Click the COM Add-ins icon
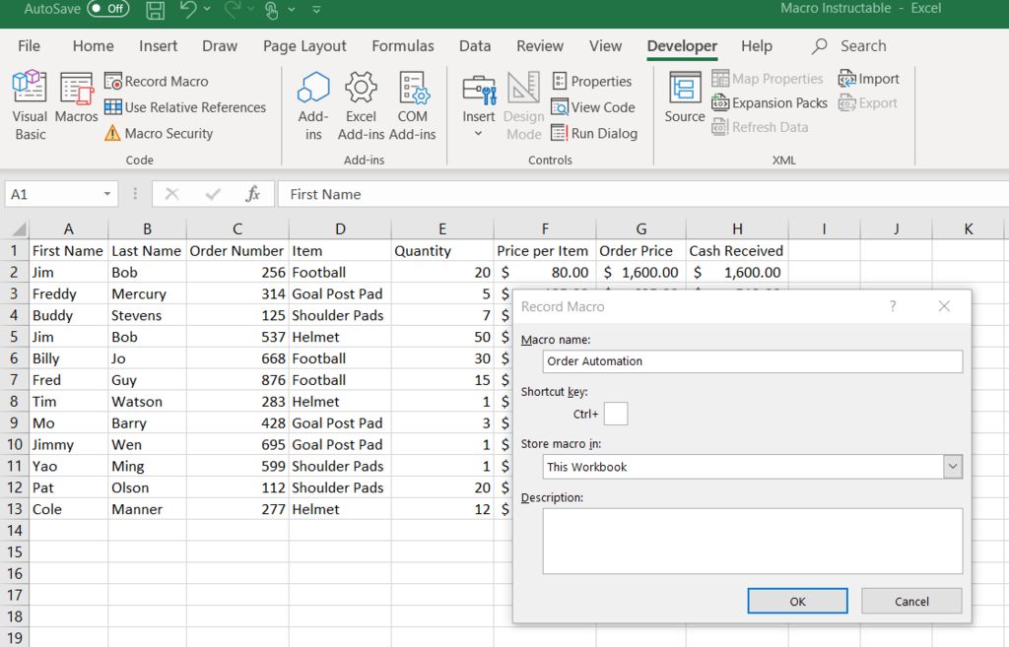Viewport: 1009px width, 647px height. pyautogui.click(x=413, y=103)
